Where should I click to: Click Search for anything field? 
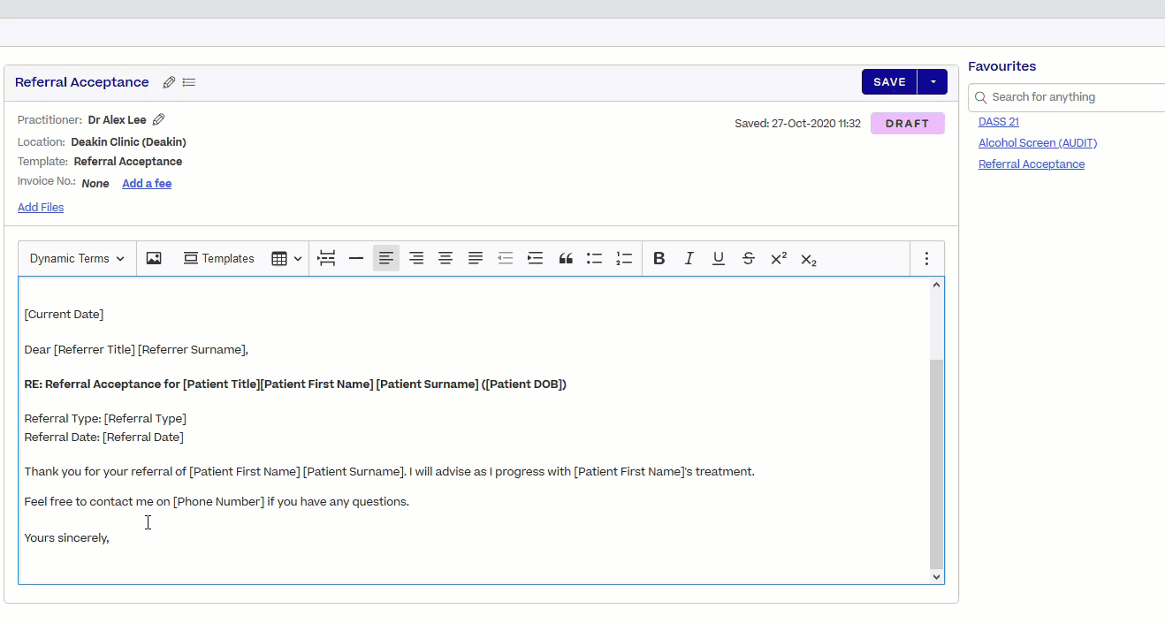[x=1067, y=97]
